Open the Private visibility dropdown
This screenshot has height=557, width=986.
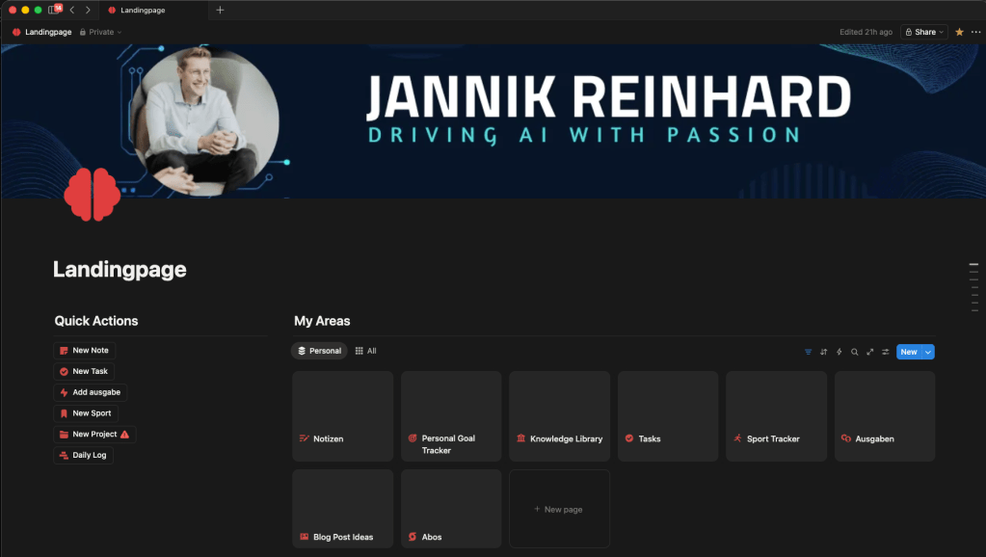coord(101,32)
